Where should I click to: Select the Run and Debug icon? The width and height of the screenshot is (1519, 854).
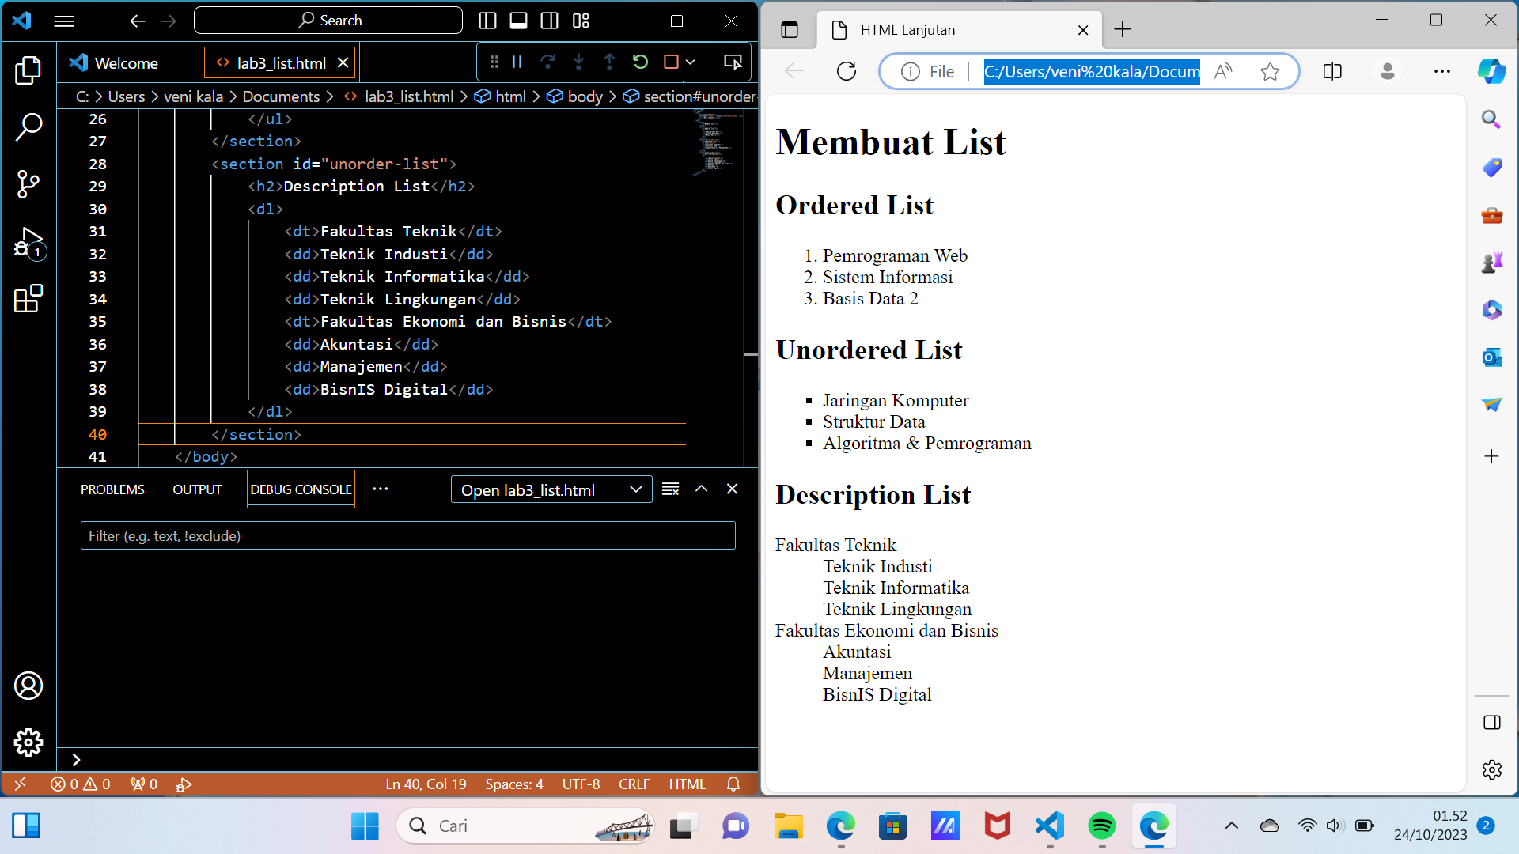tap(28, 243)
